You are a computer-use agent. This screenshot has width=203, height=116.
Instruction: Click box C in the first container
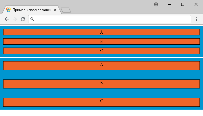101,51
